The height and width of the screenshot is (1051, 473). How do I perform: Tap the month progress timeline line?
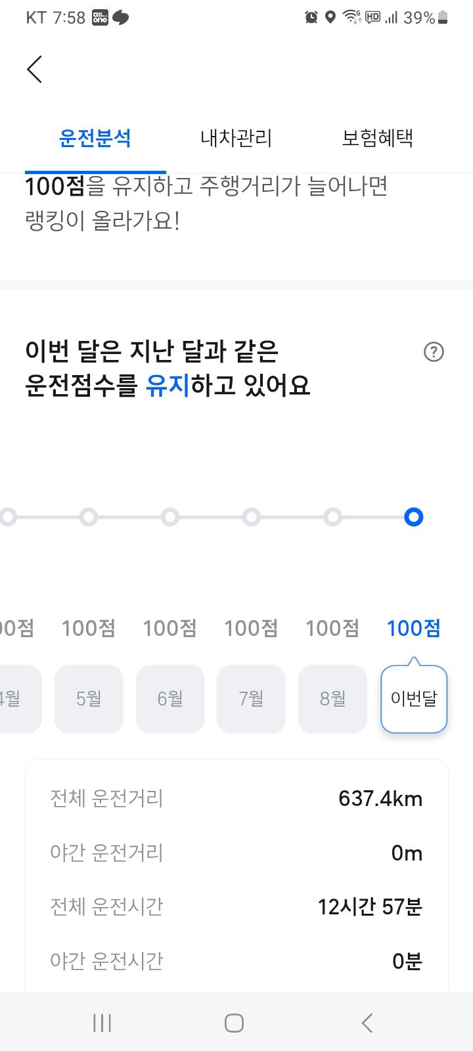210,517
